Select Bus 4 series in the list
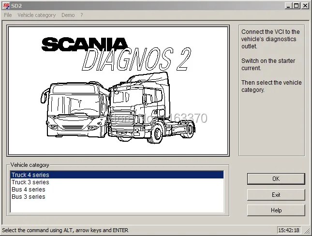The height and width of the screenshot is (236, 312). 117,189
